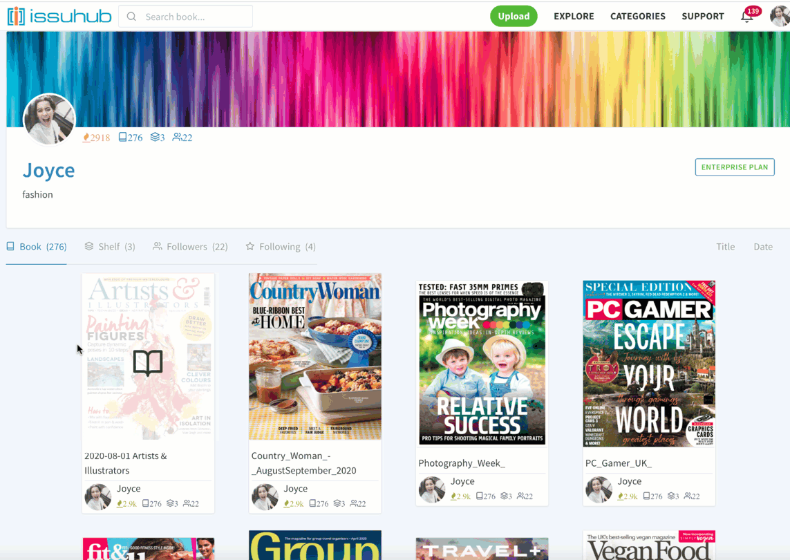
Task: Click the book count icon 276 in profile header
Action: 122,137
